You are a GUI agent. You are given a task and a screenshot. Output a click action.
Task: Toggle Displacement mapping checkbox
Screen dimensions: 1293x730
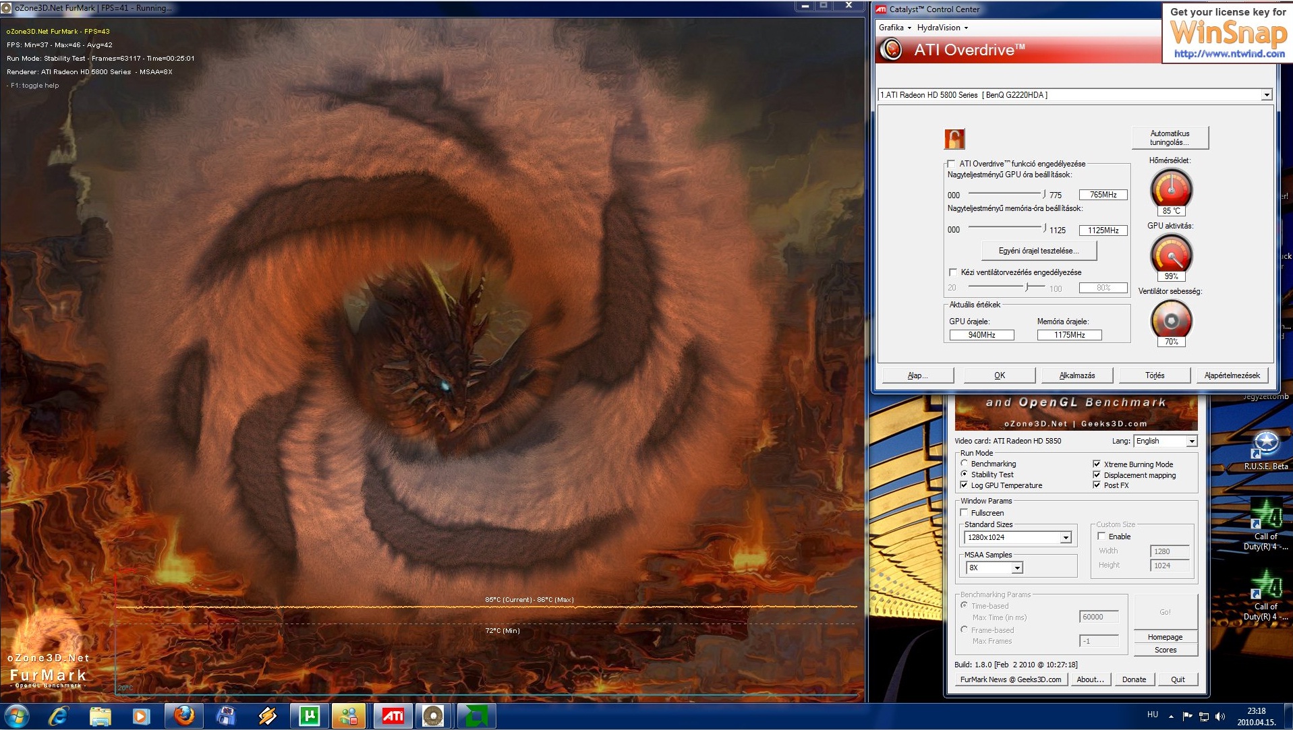(1097, 475)
